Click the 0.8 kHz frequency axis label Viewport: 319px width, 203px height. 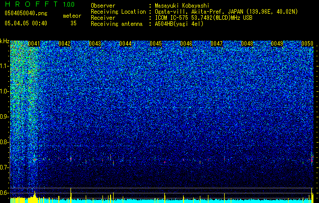point(5,142)
